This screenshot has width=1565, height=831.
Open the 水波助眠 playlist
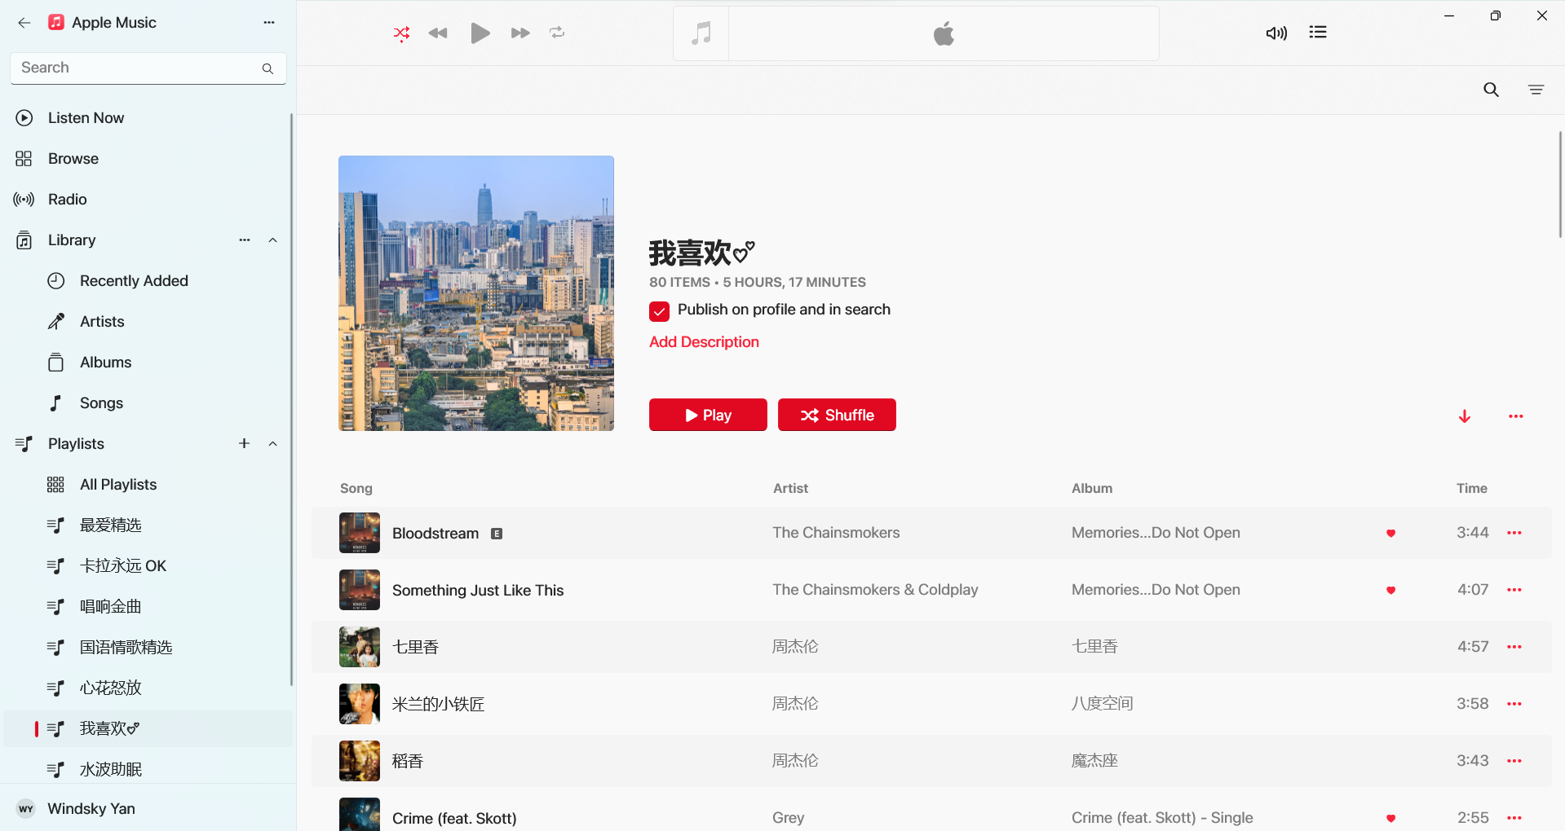[147, 769]
